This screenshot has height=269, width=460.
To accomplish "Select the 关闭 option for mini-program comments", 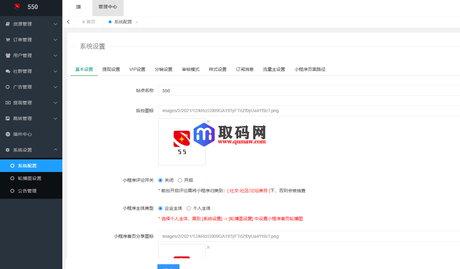I will tap(161, 180).
